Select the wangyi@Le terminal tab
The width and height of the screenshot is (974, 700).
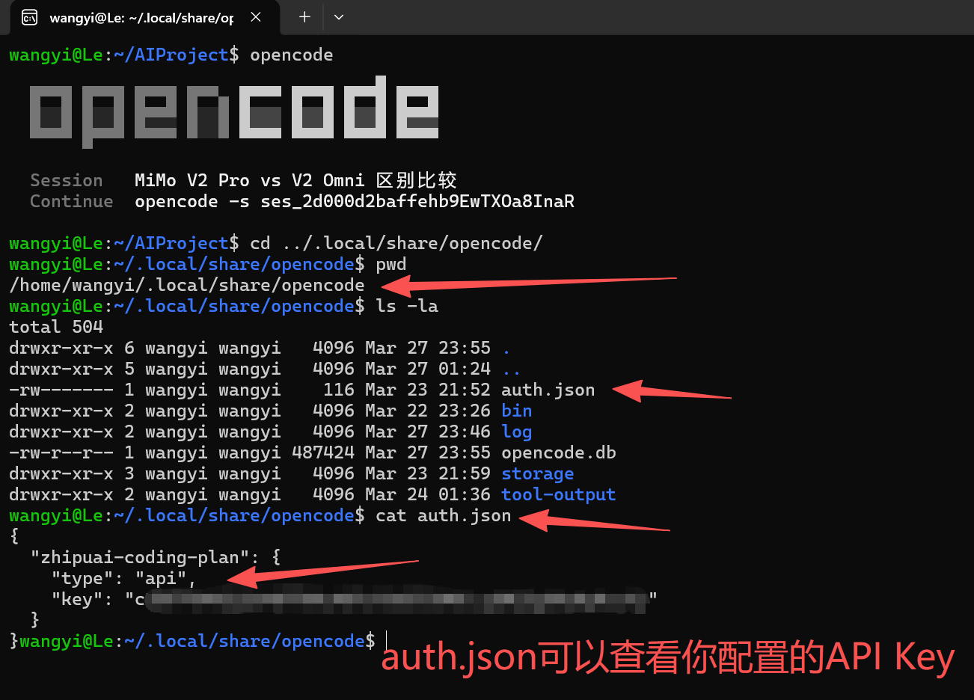(142, 16)
